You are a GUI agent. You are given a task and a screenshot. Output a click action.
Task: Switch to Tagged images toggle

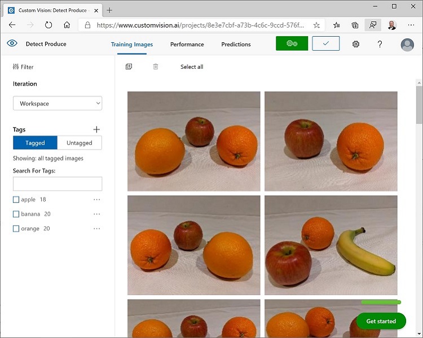coord(35,143)
